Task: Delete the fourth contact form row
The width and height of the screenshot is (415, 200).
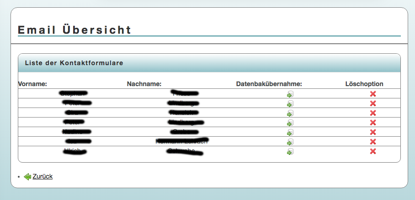Action: 373,123
